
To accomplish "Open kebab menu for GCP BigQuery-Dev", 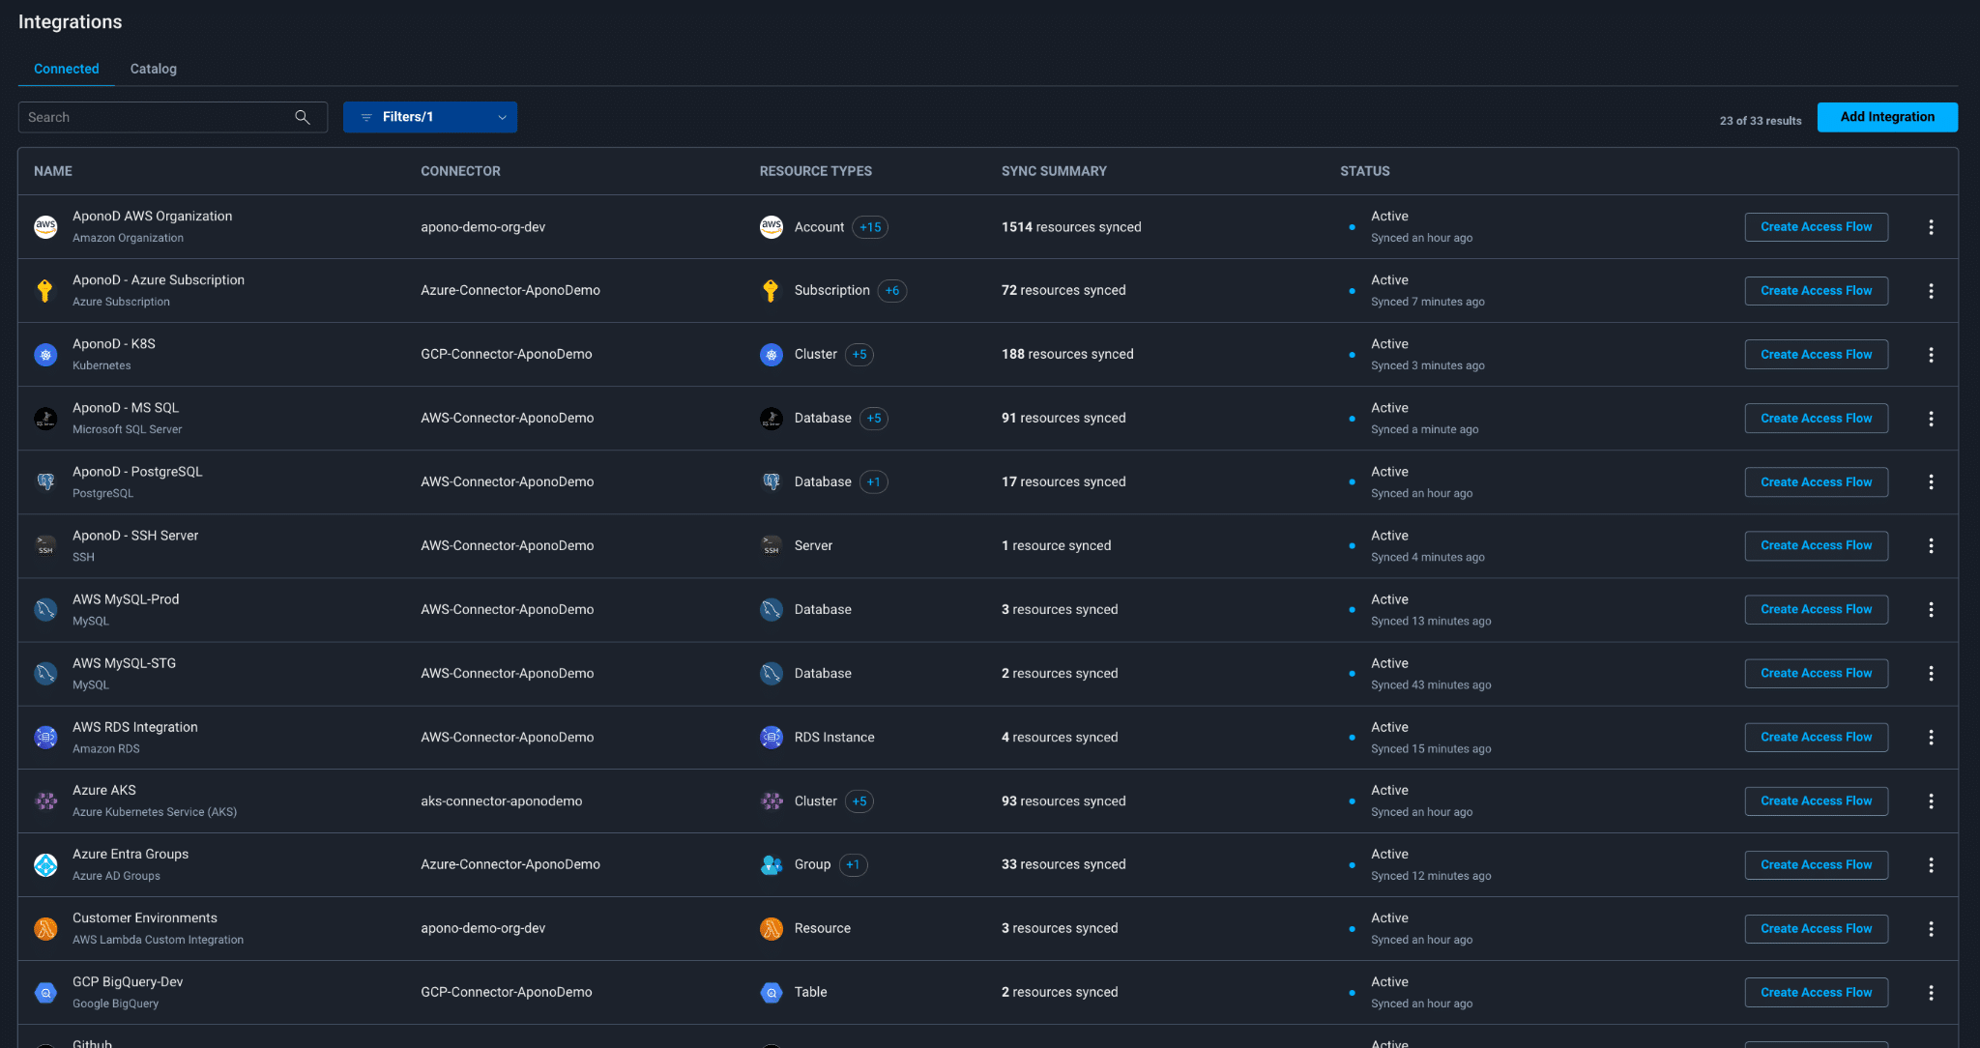I will tap(1931, 993).
